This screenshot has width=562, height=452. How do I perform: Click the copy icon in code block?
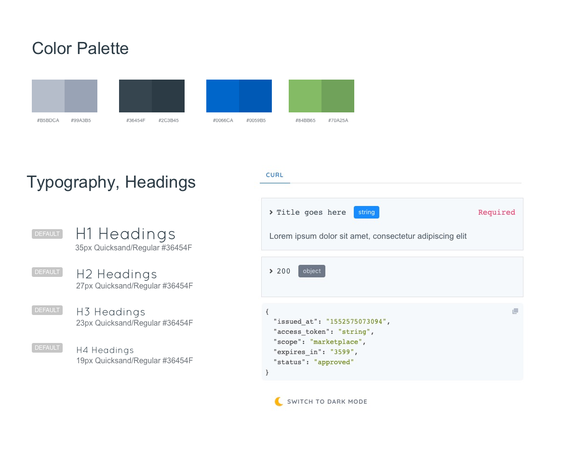tap(515, 311)
